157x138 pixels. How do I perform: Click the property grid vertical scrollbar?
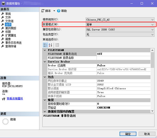point(152,78)
